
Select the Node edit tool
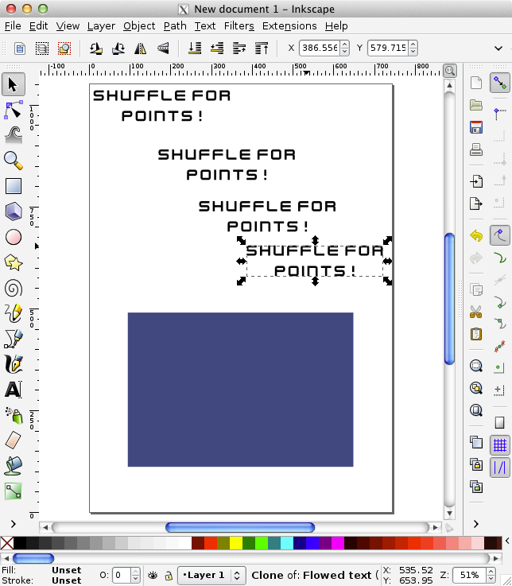click(x=14, y=109)
